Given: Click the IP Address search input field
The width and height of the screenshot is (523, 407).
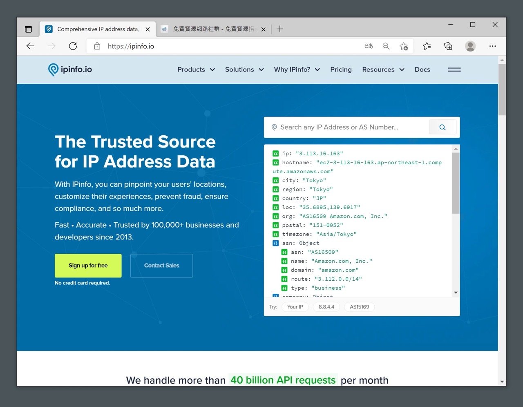Looking at the screenshot, I should tap(346, 127).
